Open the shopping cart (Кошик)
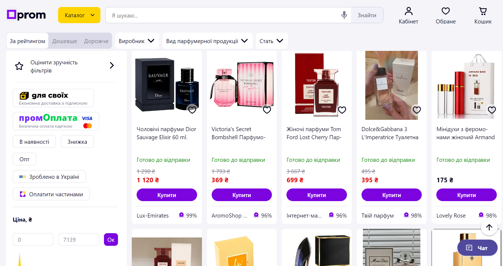 483,15
